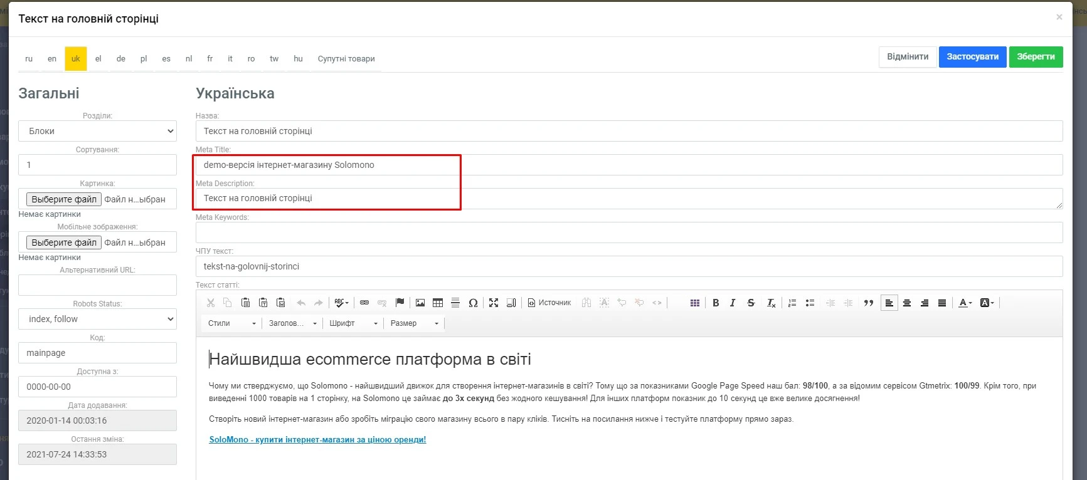This screenshot has width=1087, height=480.
Task: Click the Альтернативний URL input field
Action: [x=97, y=285]
